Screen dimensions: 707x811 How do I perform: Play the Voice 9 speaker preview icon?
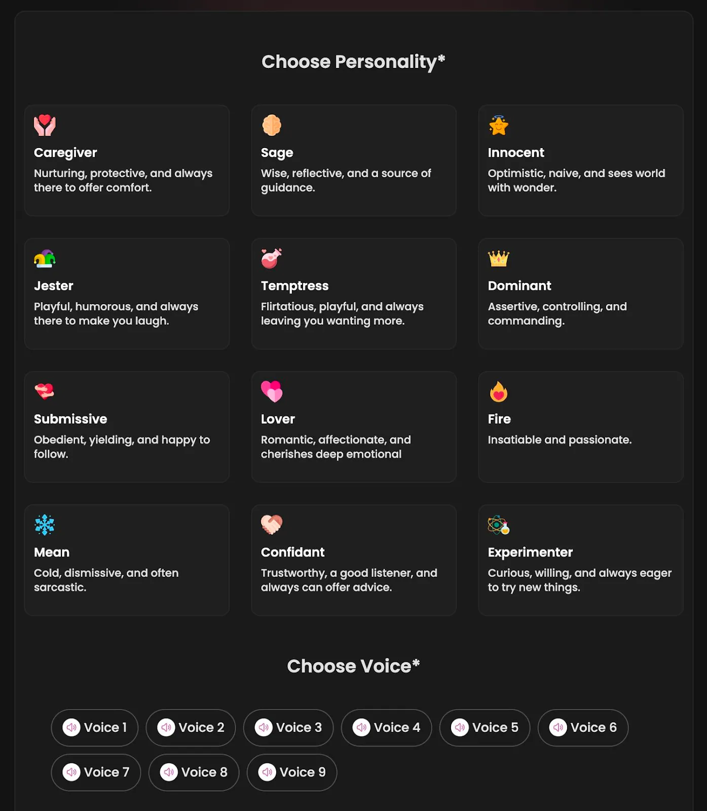tap(267, 772)
